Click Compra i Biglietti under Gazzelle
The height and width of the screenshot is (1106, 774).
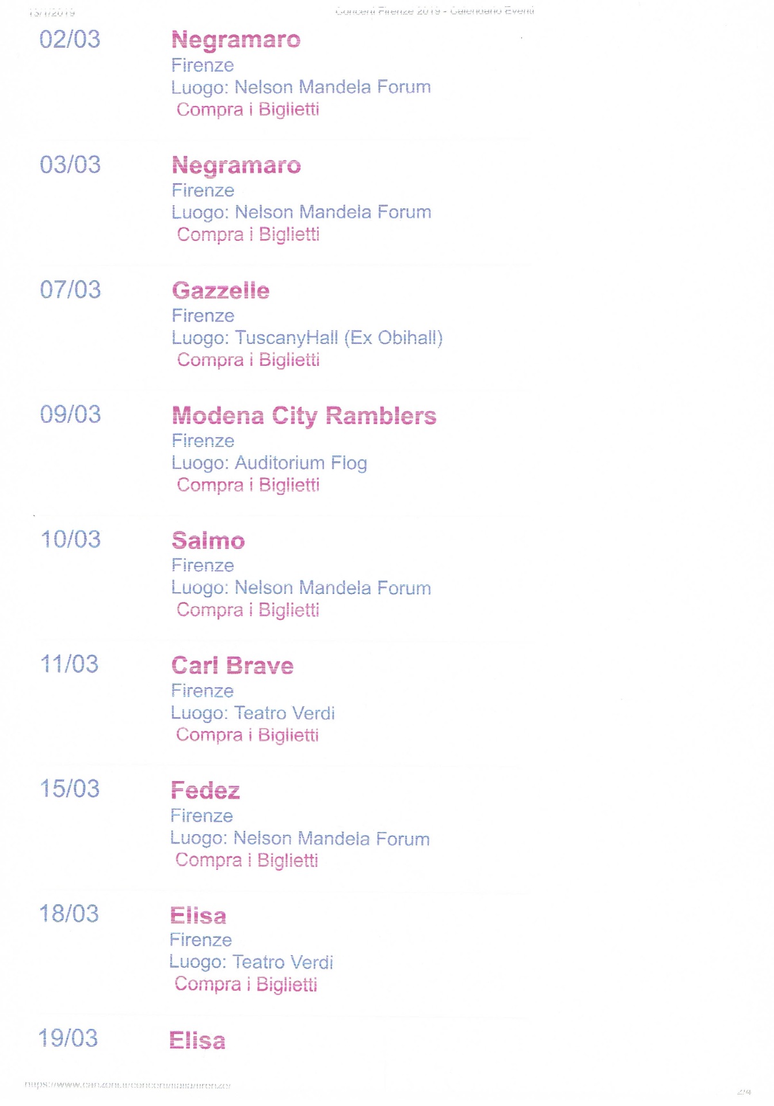click(x=248, y=360)
